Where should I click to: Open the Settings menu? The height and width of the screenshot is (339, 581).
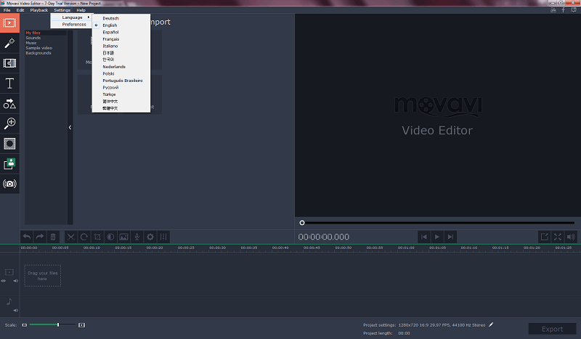[62, 10]
